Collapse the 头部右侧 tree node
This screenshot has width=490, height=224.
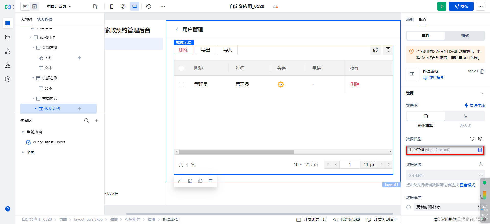pos(33,78)
